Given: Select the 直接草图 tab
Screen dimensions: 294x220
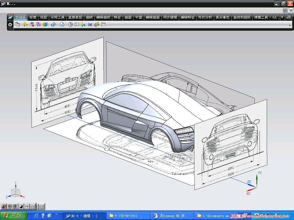Looking at the screenshot, I should (x=75, y=17).
